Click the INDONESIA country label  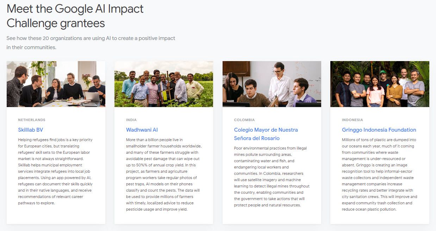[x=353, y=120]
